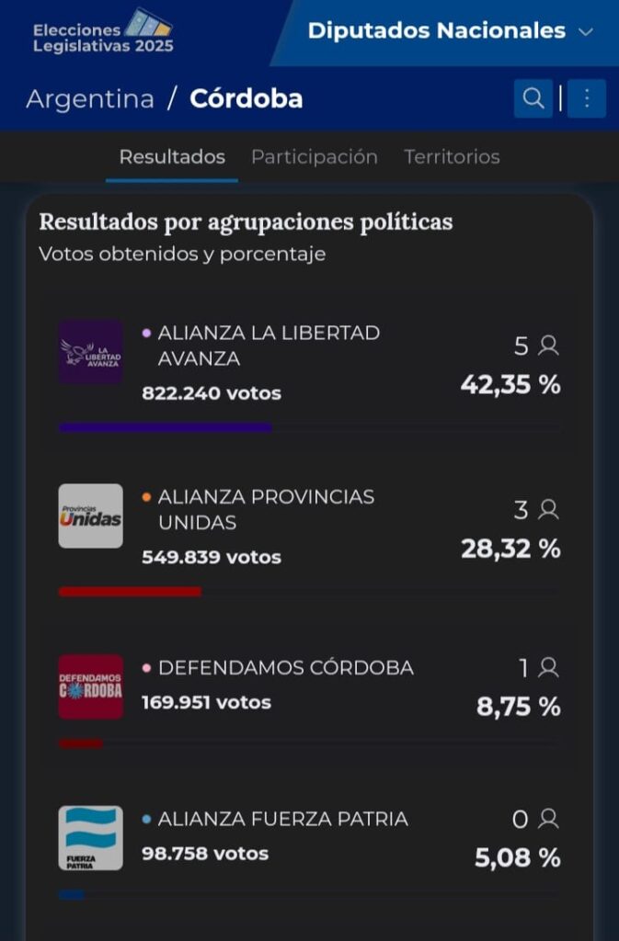Viewport: 619px width, 941px height.
Task: Click the La Libertad Avanza party logo
Action: pos(90,352)
